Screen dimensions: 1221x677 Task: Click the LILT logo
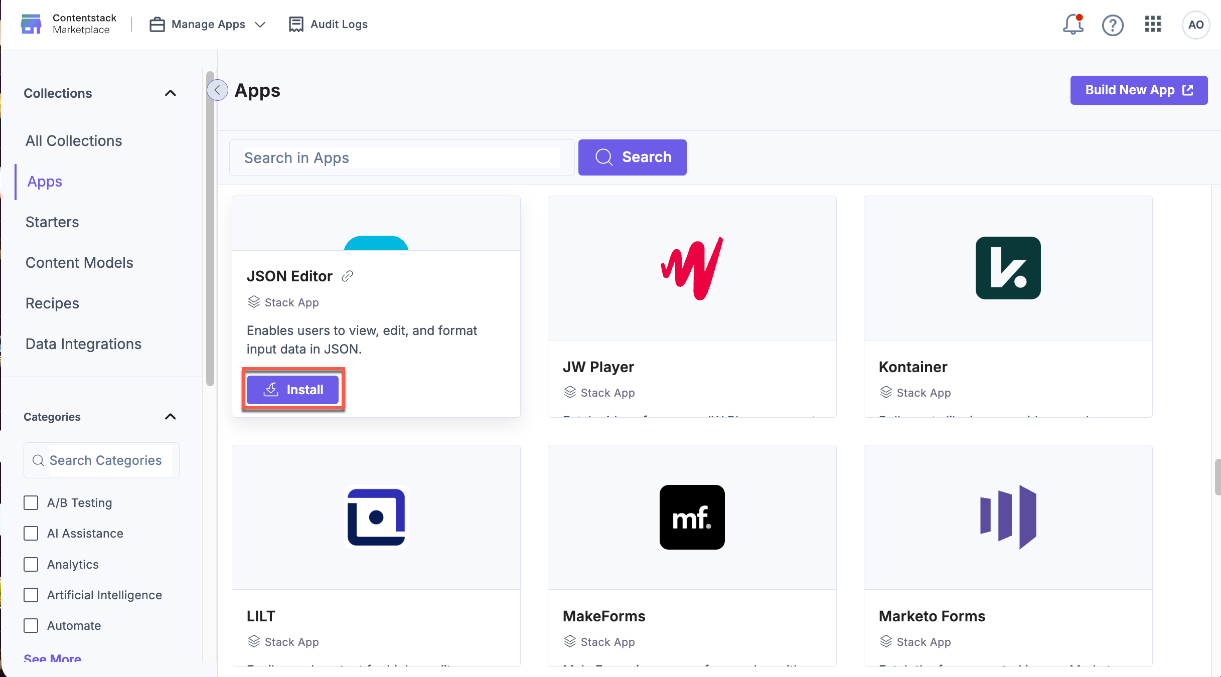tap(376, 517)
